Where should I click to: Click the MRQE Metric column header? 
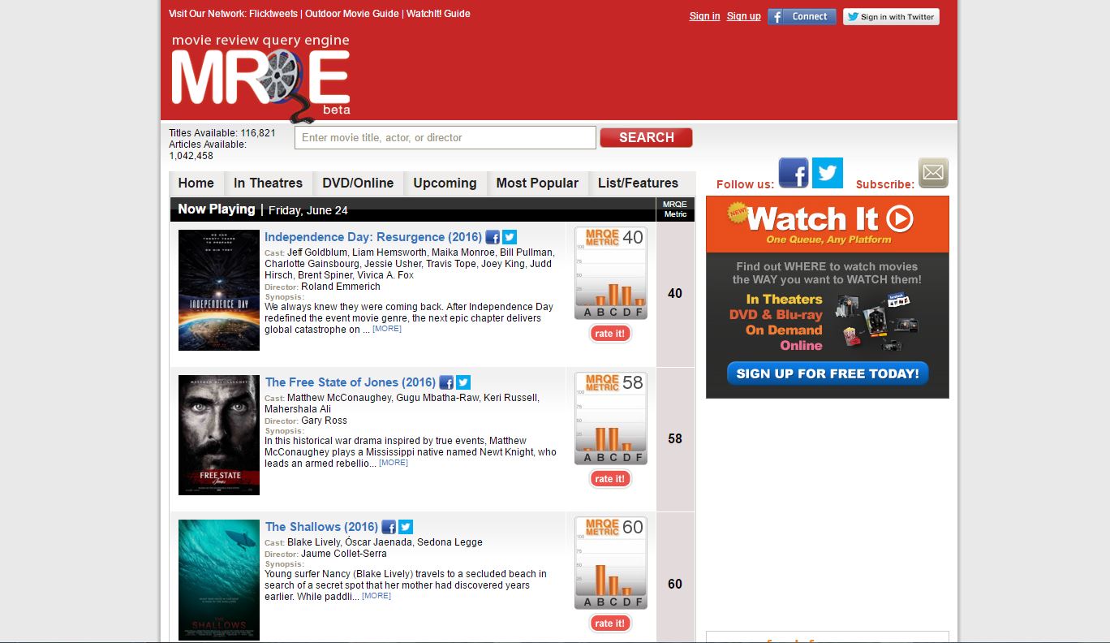(675, 209)
